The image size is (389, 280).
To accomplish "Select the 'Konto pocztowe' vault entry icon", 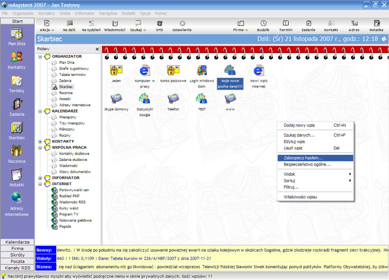I will (173, 70).
